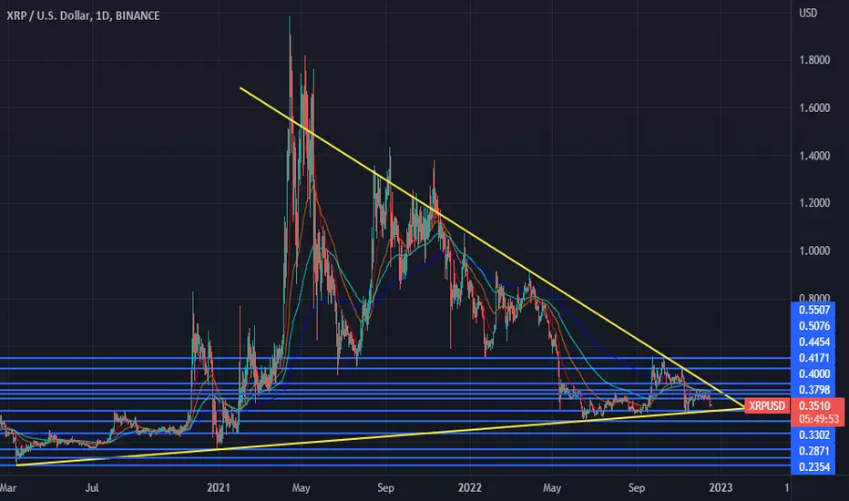Click the 1.4000 price axis label
This screenshot has height=501, width=849.
(814, 156)
